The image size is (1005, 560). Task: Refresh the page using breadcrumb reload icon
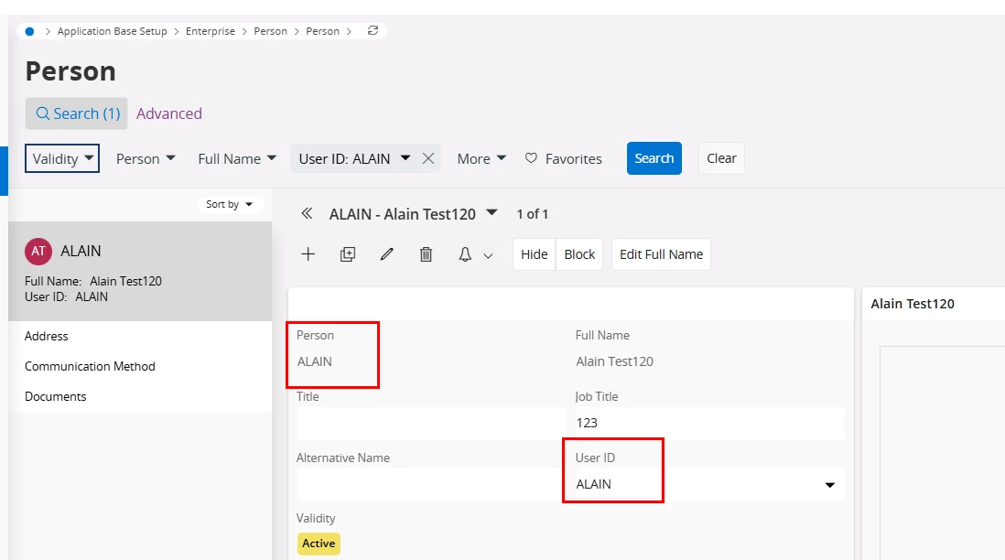tap(373, 31)
